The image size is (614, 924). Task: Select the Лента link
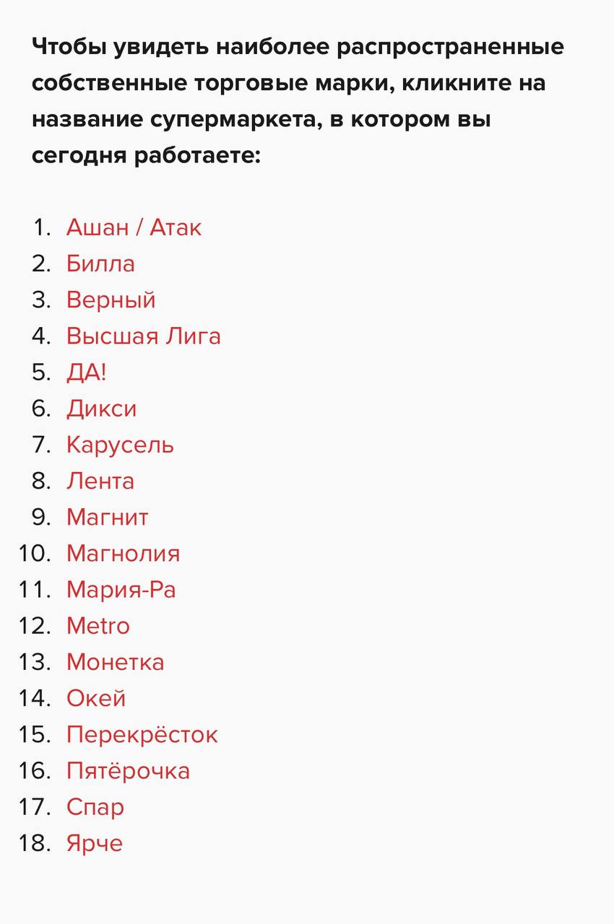(100, 481)
